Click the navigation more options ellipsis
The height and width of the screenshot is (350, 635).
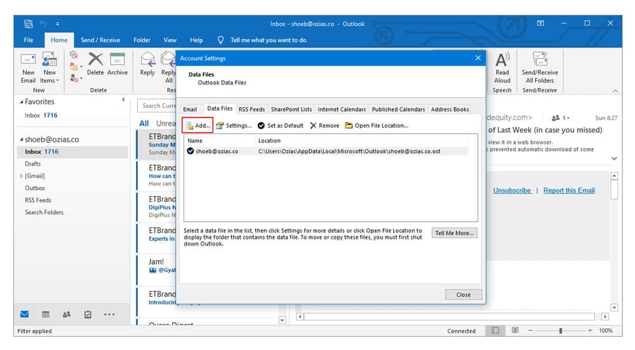[x=109, y=314]
